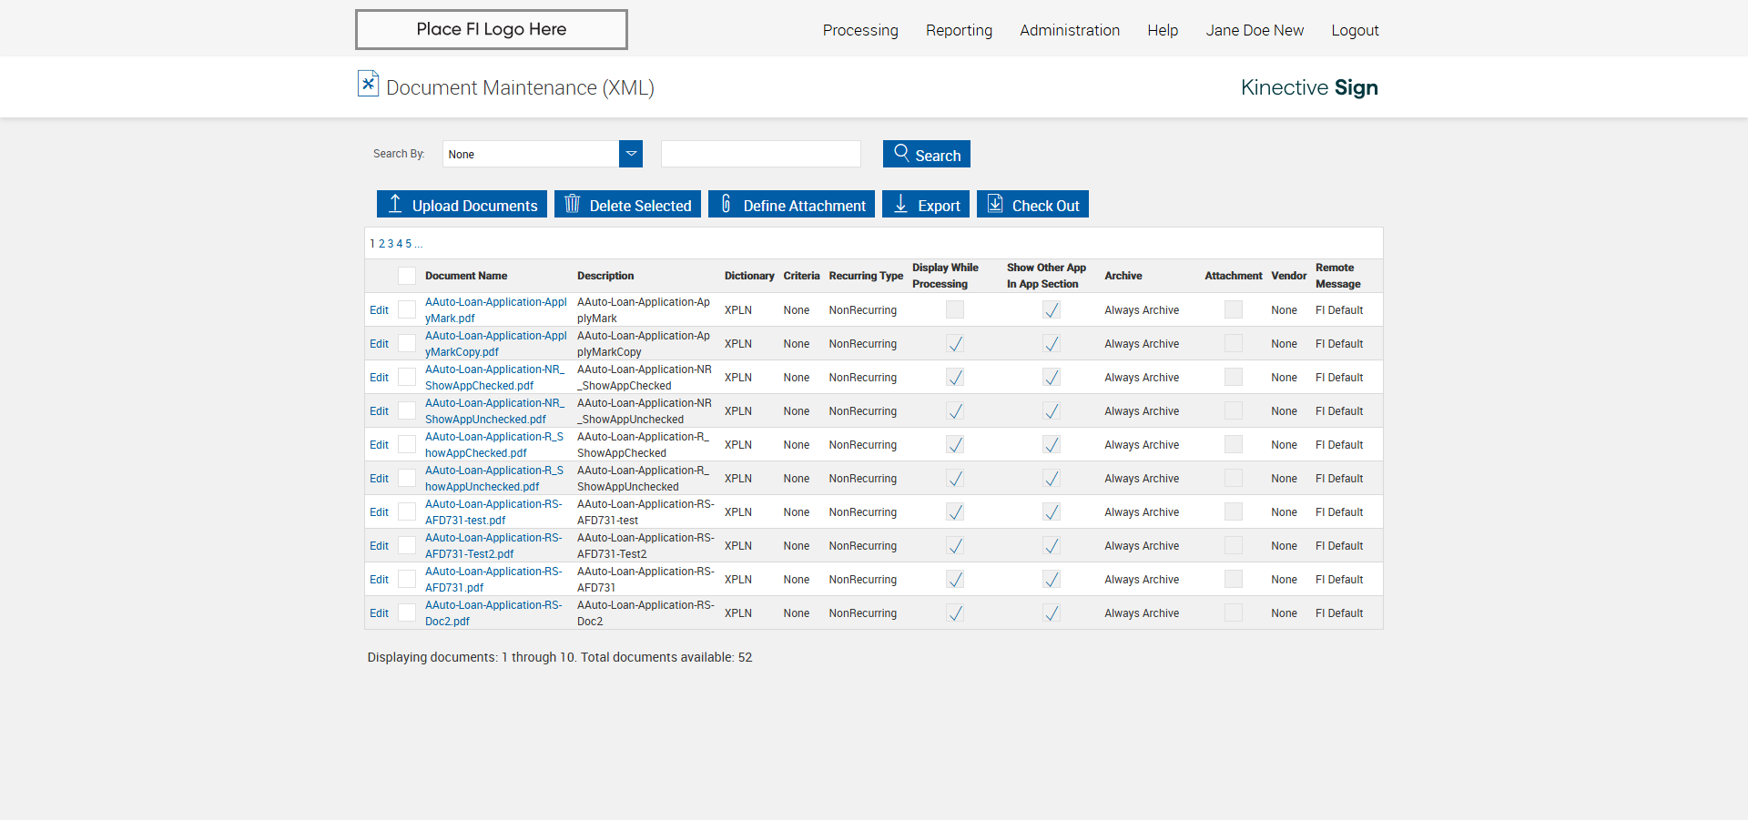The image size is (1748, 820).
Task: Go to page 3 of the document list
Action: 391,244
